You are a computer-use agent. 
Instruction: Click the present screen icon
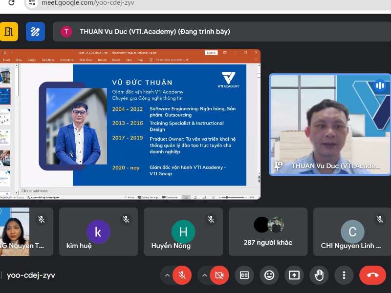tap(294, 275)
